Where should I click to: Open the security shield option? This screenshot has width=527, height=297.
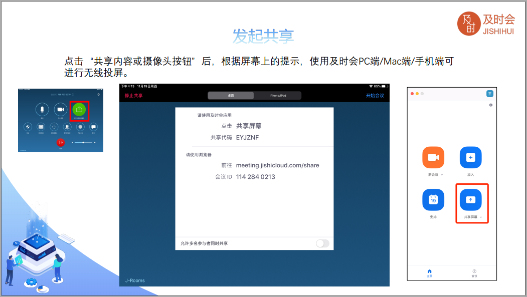(x=28, y=127)
